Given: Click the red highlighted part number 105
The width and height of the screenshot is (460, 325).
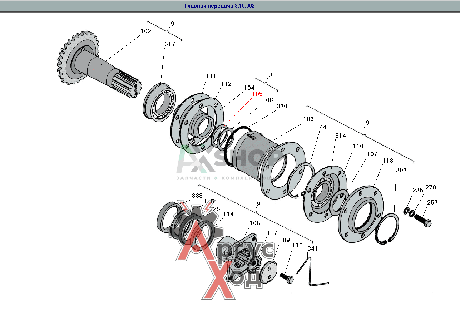Looking at the screenshot, I should [x=257, y=94].
